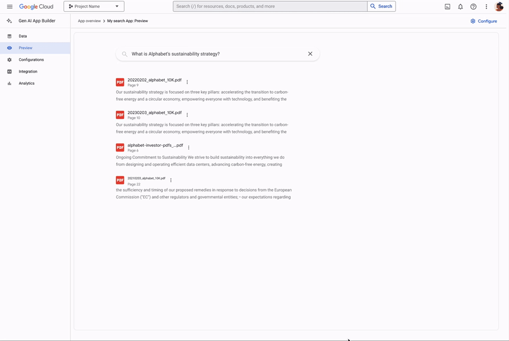Screen dimensions: 509x341
Task: Open the main navigation hamburger menu
Action: click(x=10, y=6)
